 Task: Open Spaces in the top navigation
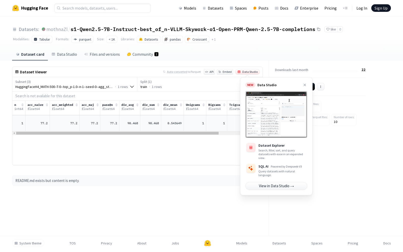coord(238,8)
